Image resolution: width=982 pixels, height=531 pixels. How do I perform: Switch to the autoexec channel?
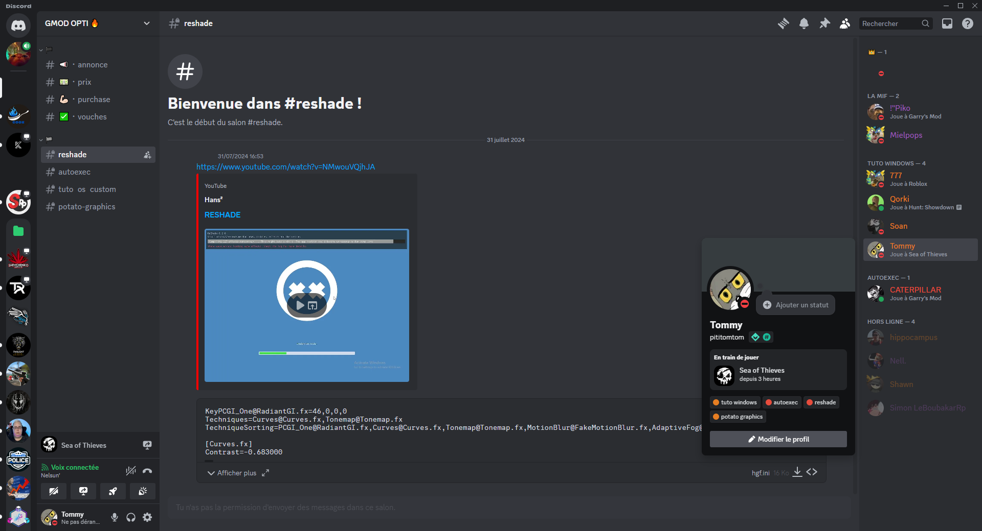98,172
